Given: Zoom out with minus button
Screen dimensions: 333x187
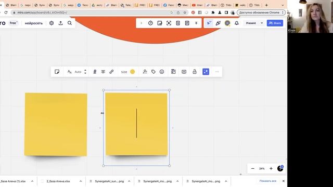Looking at the screenshot, I should pos(253,168).
